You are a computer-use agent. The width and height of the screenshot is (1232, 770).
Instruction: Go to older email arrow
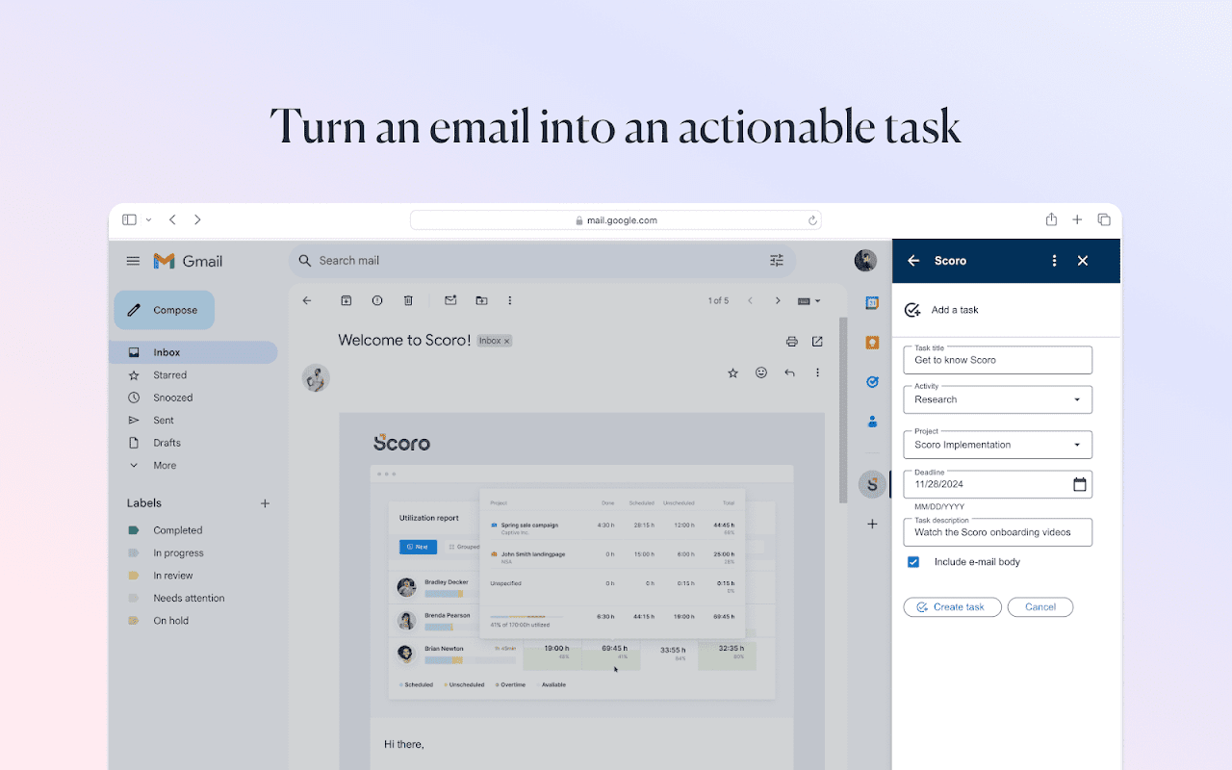click(x=778, y=300)
